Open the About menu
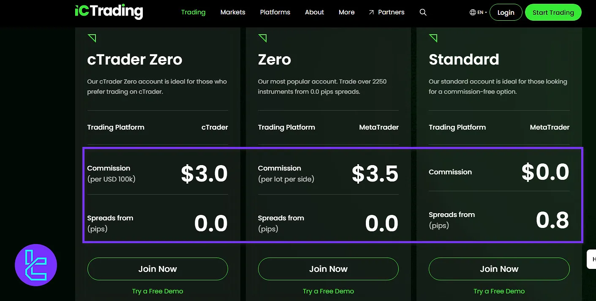Screen dimensions: 596x301 click(x=314, y=12)
